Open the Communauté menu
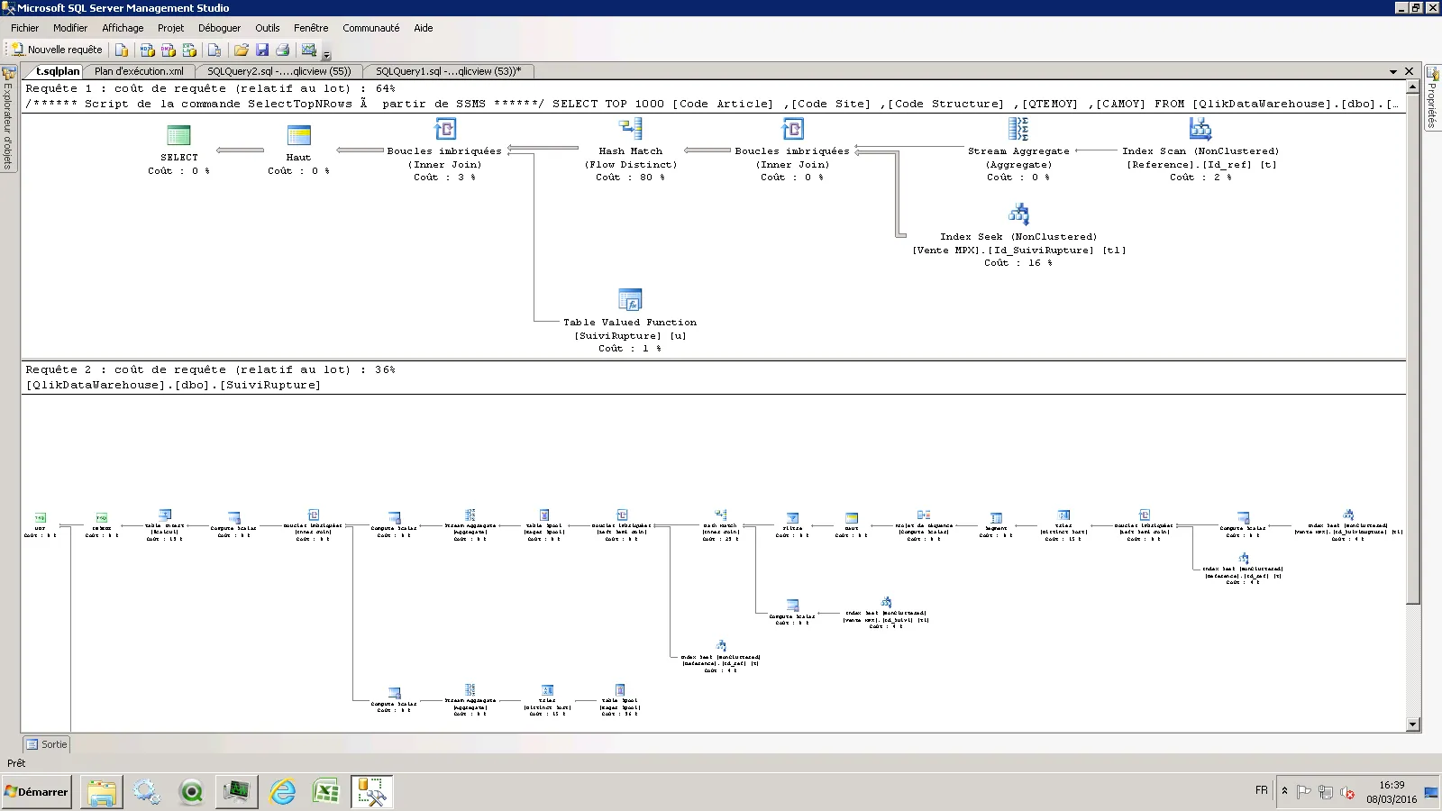1442x811 pixels. (x=371, y=28)
